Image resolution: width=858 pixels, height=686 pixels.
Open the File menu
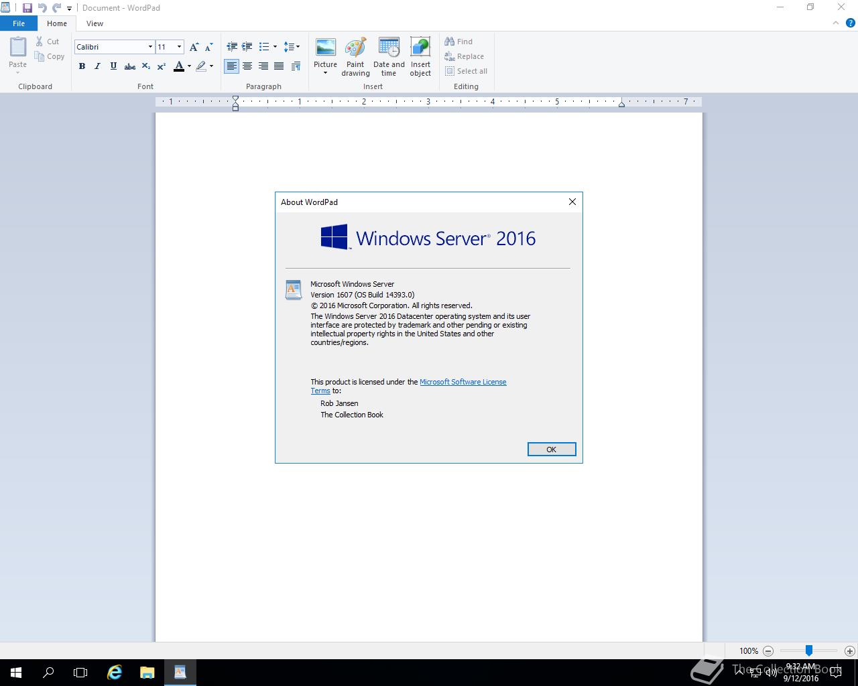(x=19, y=23)
